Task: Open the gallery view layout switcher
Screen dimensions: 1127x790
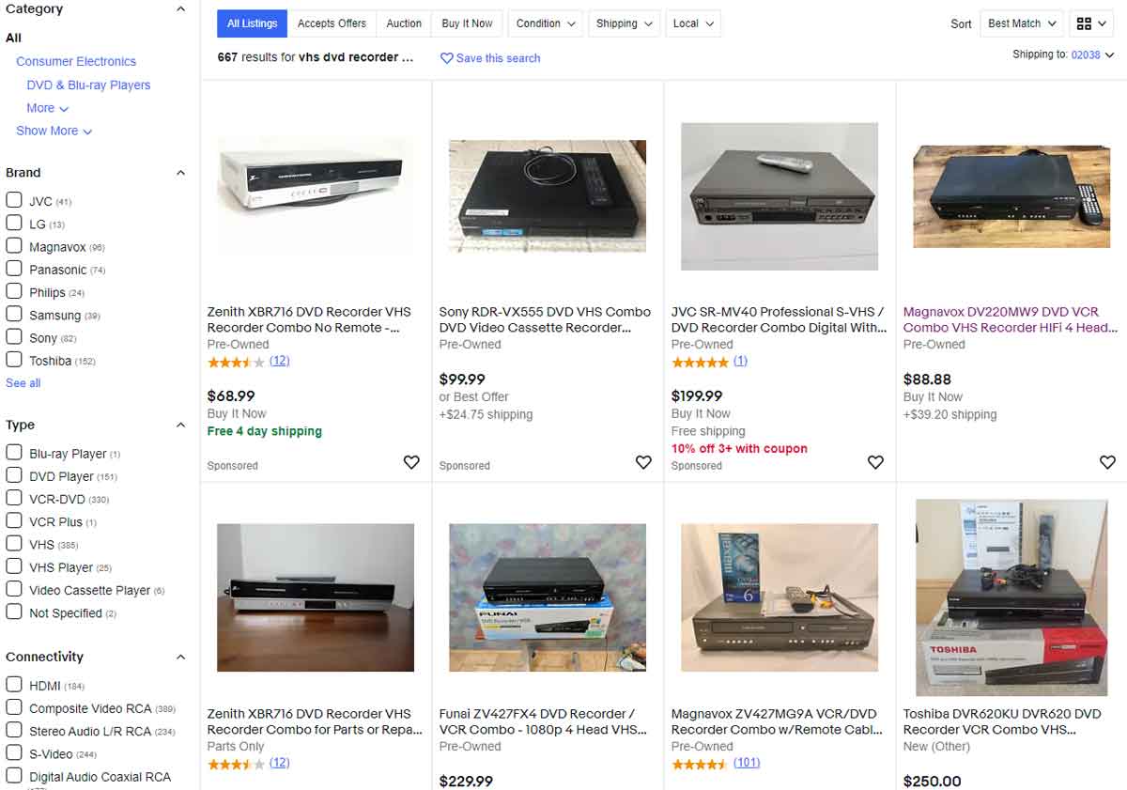Action: [x=1090, y=23]
